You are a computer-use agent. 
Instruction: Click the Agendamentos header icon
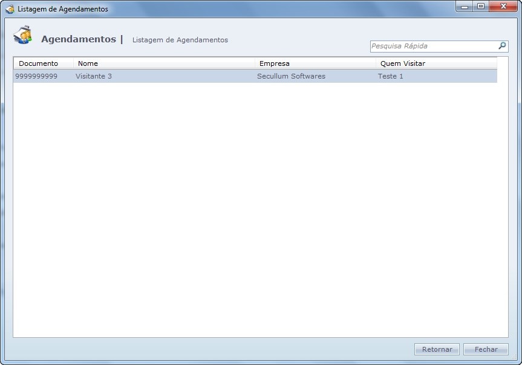23,36
